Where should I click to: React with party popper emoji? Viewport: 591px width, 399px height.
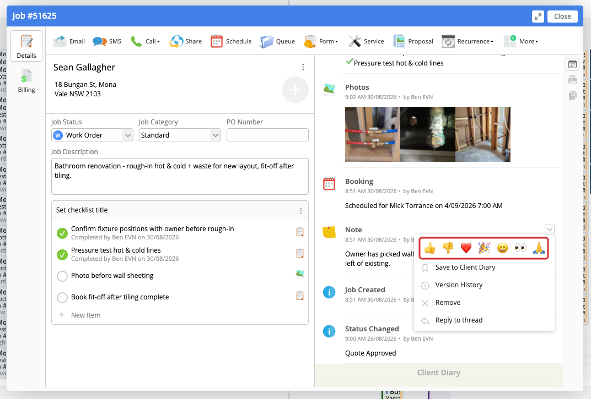pos(484,248)
